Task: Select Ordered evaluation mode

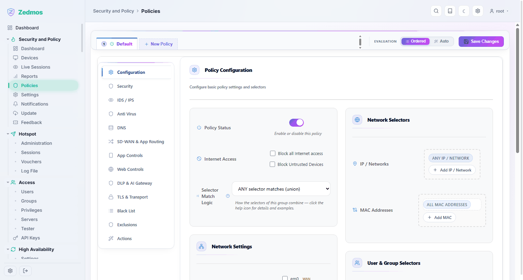Action: [x=416, y=41]
